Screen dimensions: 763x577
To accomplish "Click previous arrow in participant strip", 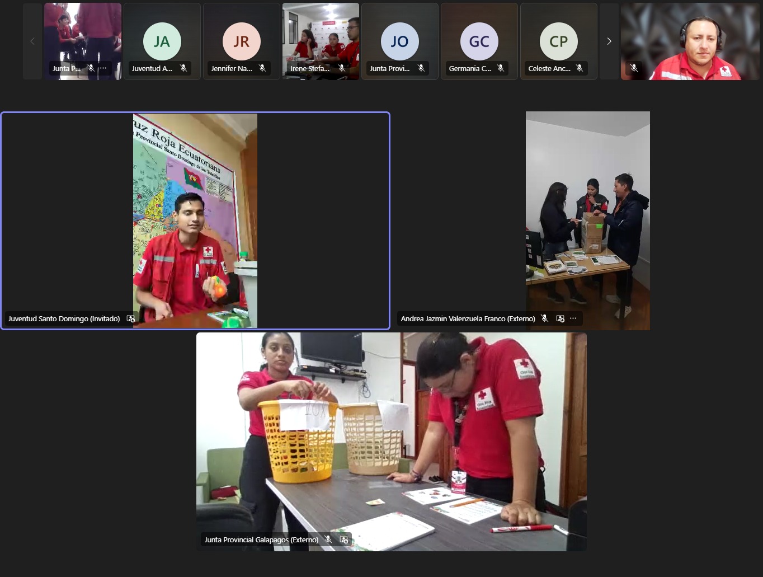I will tap(32, 41).
